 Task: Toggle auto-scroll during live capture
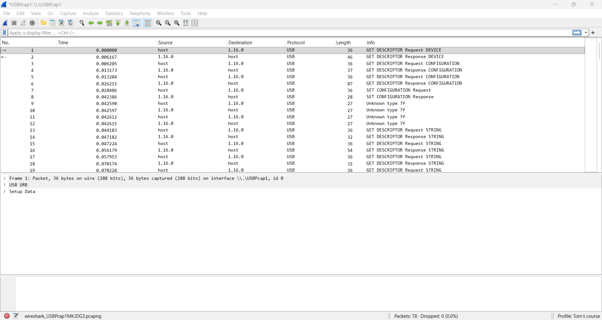click(136, 23)
